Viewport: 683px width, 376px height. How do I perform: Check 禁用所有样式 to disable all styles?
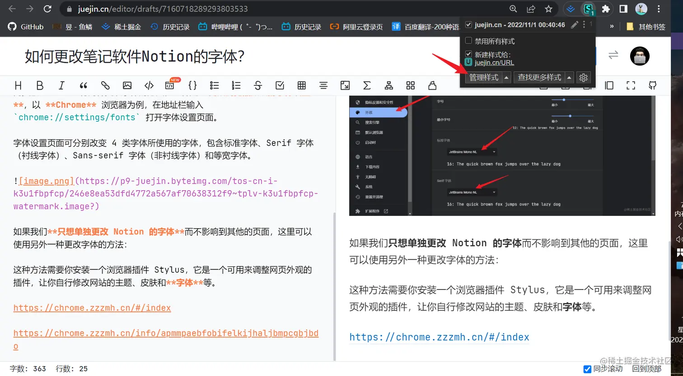pos(468,41)
